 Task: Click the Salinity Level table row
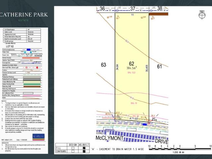[22, 32]
